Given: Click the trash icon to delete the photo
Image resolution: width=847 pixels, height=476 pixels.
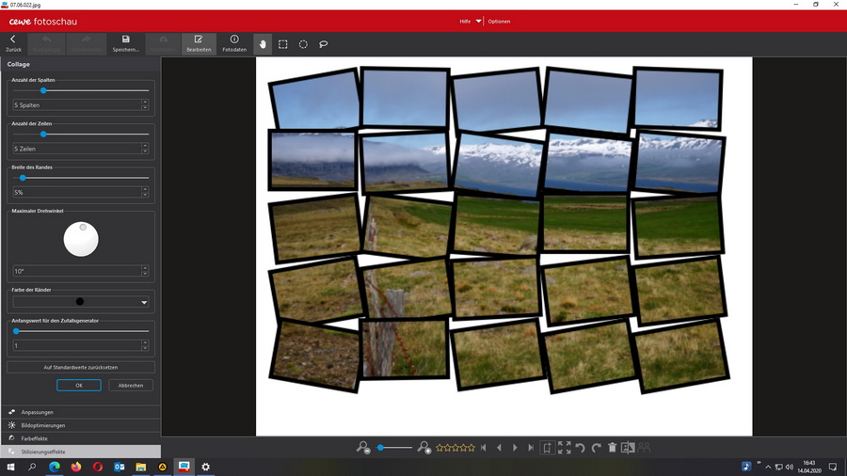Looking at the screenshot, I should pos(612,448).
